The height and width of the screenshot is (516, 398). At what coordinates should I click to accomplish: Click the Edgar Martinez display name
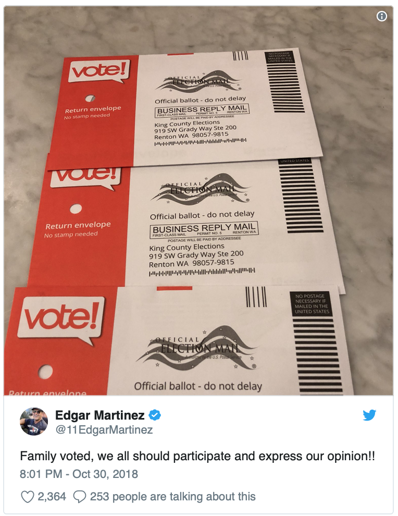tap(99, 415)
